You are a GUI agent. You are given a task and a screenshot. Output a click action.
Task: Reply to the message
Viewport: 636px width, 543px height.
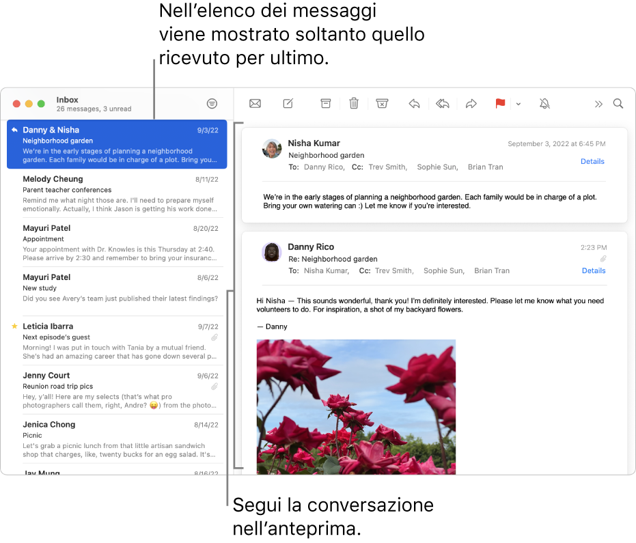(414, 104)
